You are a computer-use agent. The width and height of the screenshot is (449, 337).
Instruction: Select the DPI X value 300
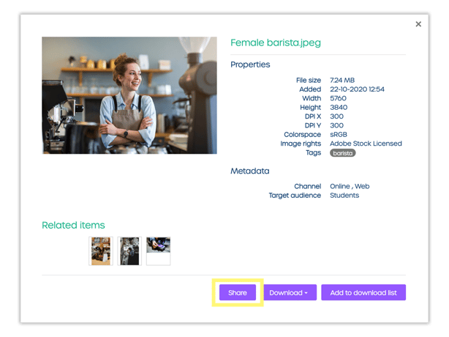point(336,116)
